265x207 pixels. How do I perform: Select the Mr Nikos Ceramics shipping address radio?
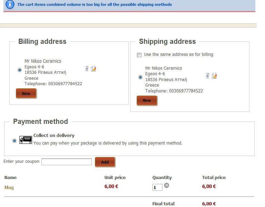tap(140, 77)
